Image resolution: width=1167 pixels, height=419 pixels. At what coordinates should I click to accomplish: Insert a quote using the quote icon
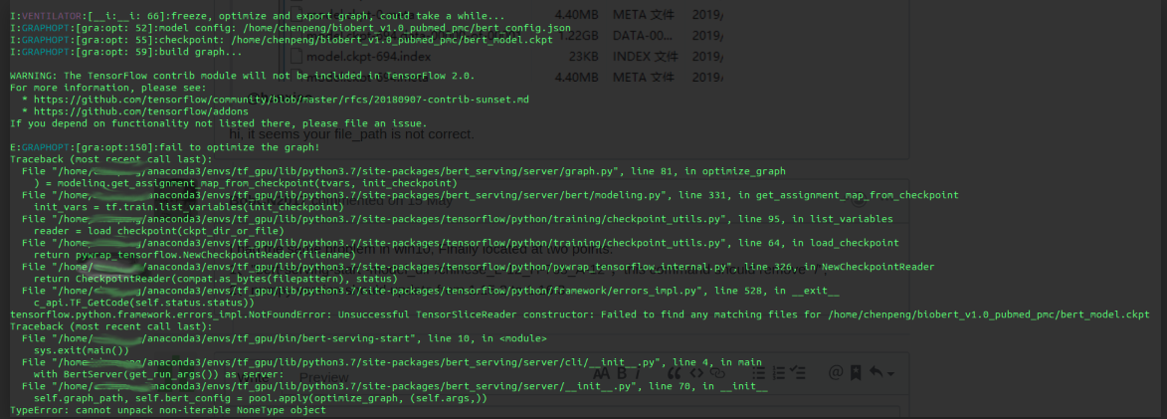coord(674,373)
